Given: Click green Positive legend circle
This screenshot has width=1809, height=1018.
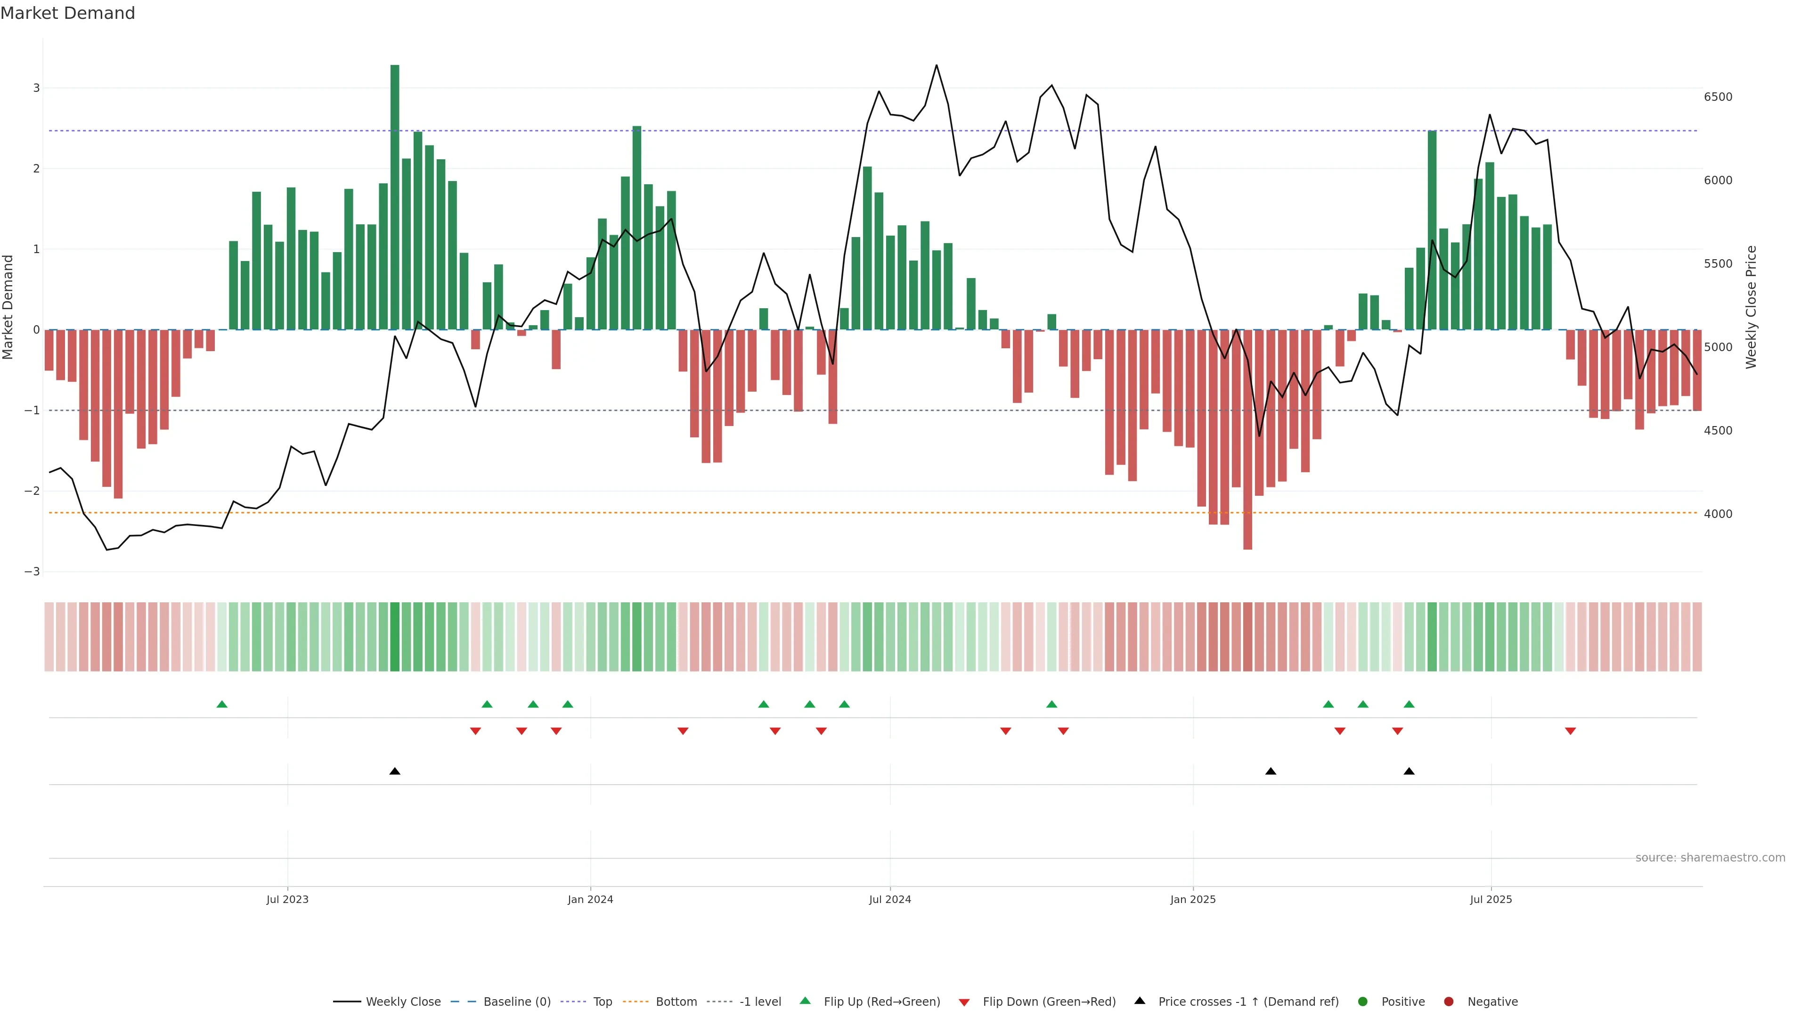Looking at the screenshot, I should pyautogui.click(x=1363, y=1001).
